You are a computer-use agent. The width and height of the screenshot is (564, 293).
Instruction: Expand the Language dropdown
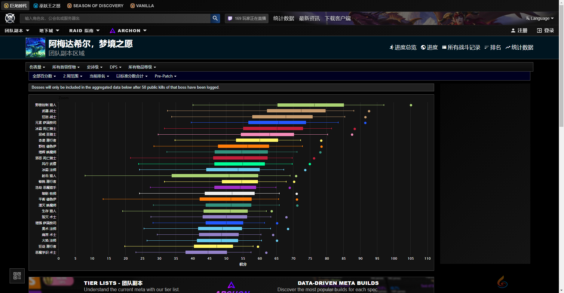pyautogui.click(x=540, y=18)
